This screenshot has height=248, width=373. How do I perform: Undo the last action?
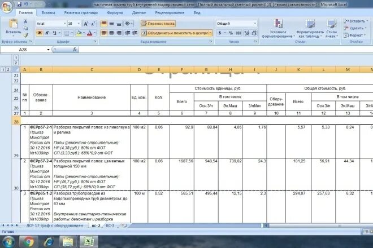click(26, 5)
